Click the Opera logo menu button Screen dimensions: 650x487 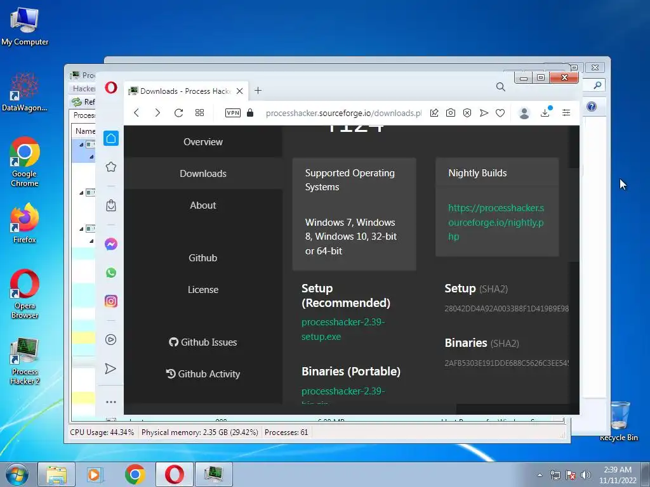coord(110,88)
